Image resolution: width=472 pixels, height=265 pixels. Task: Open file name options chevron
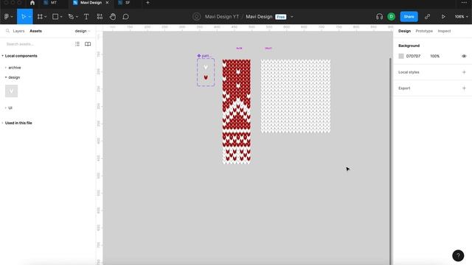pyautogui.click(x=292, y=17)
